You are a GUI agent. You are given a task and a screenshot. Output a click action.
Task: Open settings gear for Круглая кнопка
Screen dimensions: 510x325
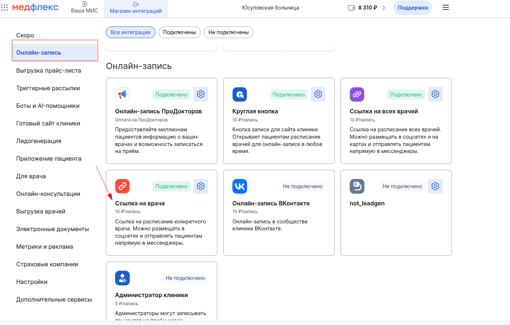point(318,94)
